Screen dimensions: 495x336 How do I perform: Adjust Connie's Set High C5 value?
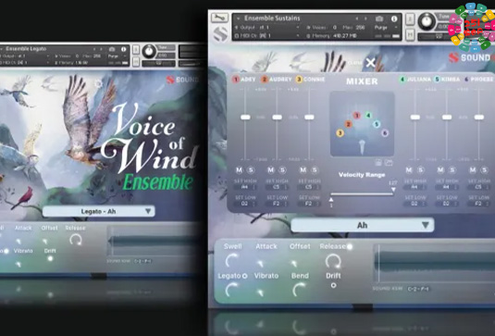309,187
